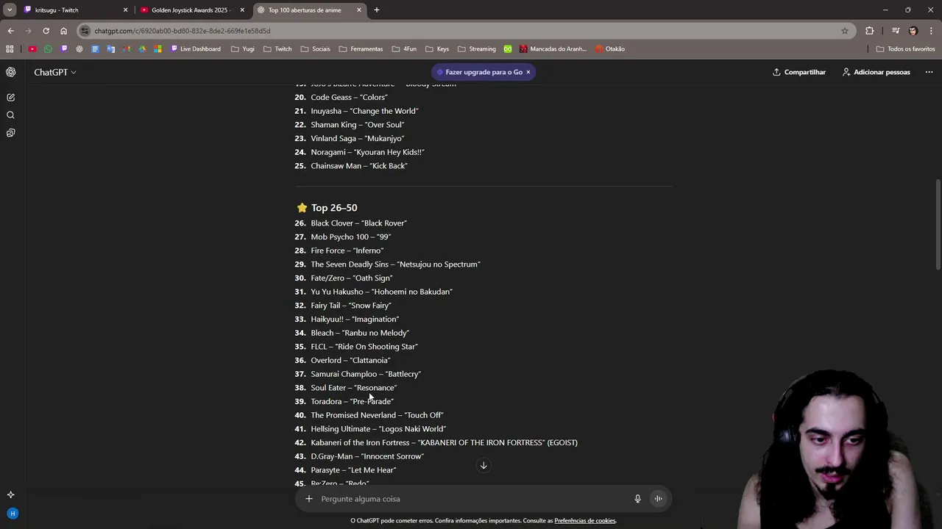The image size is (942, 529).
Task: Open the tab search dropdown arrow
Action: pos(10,10)
